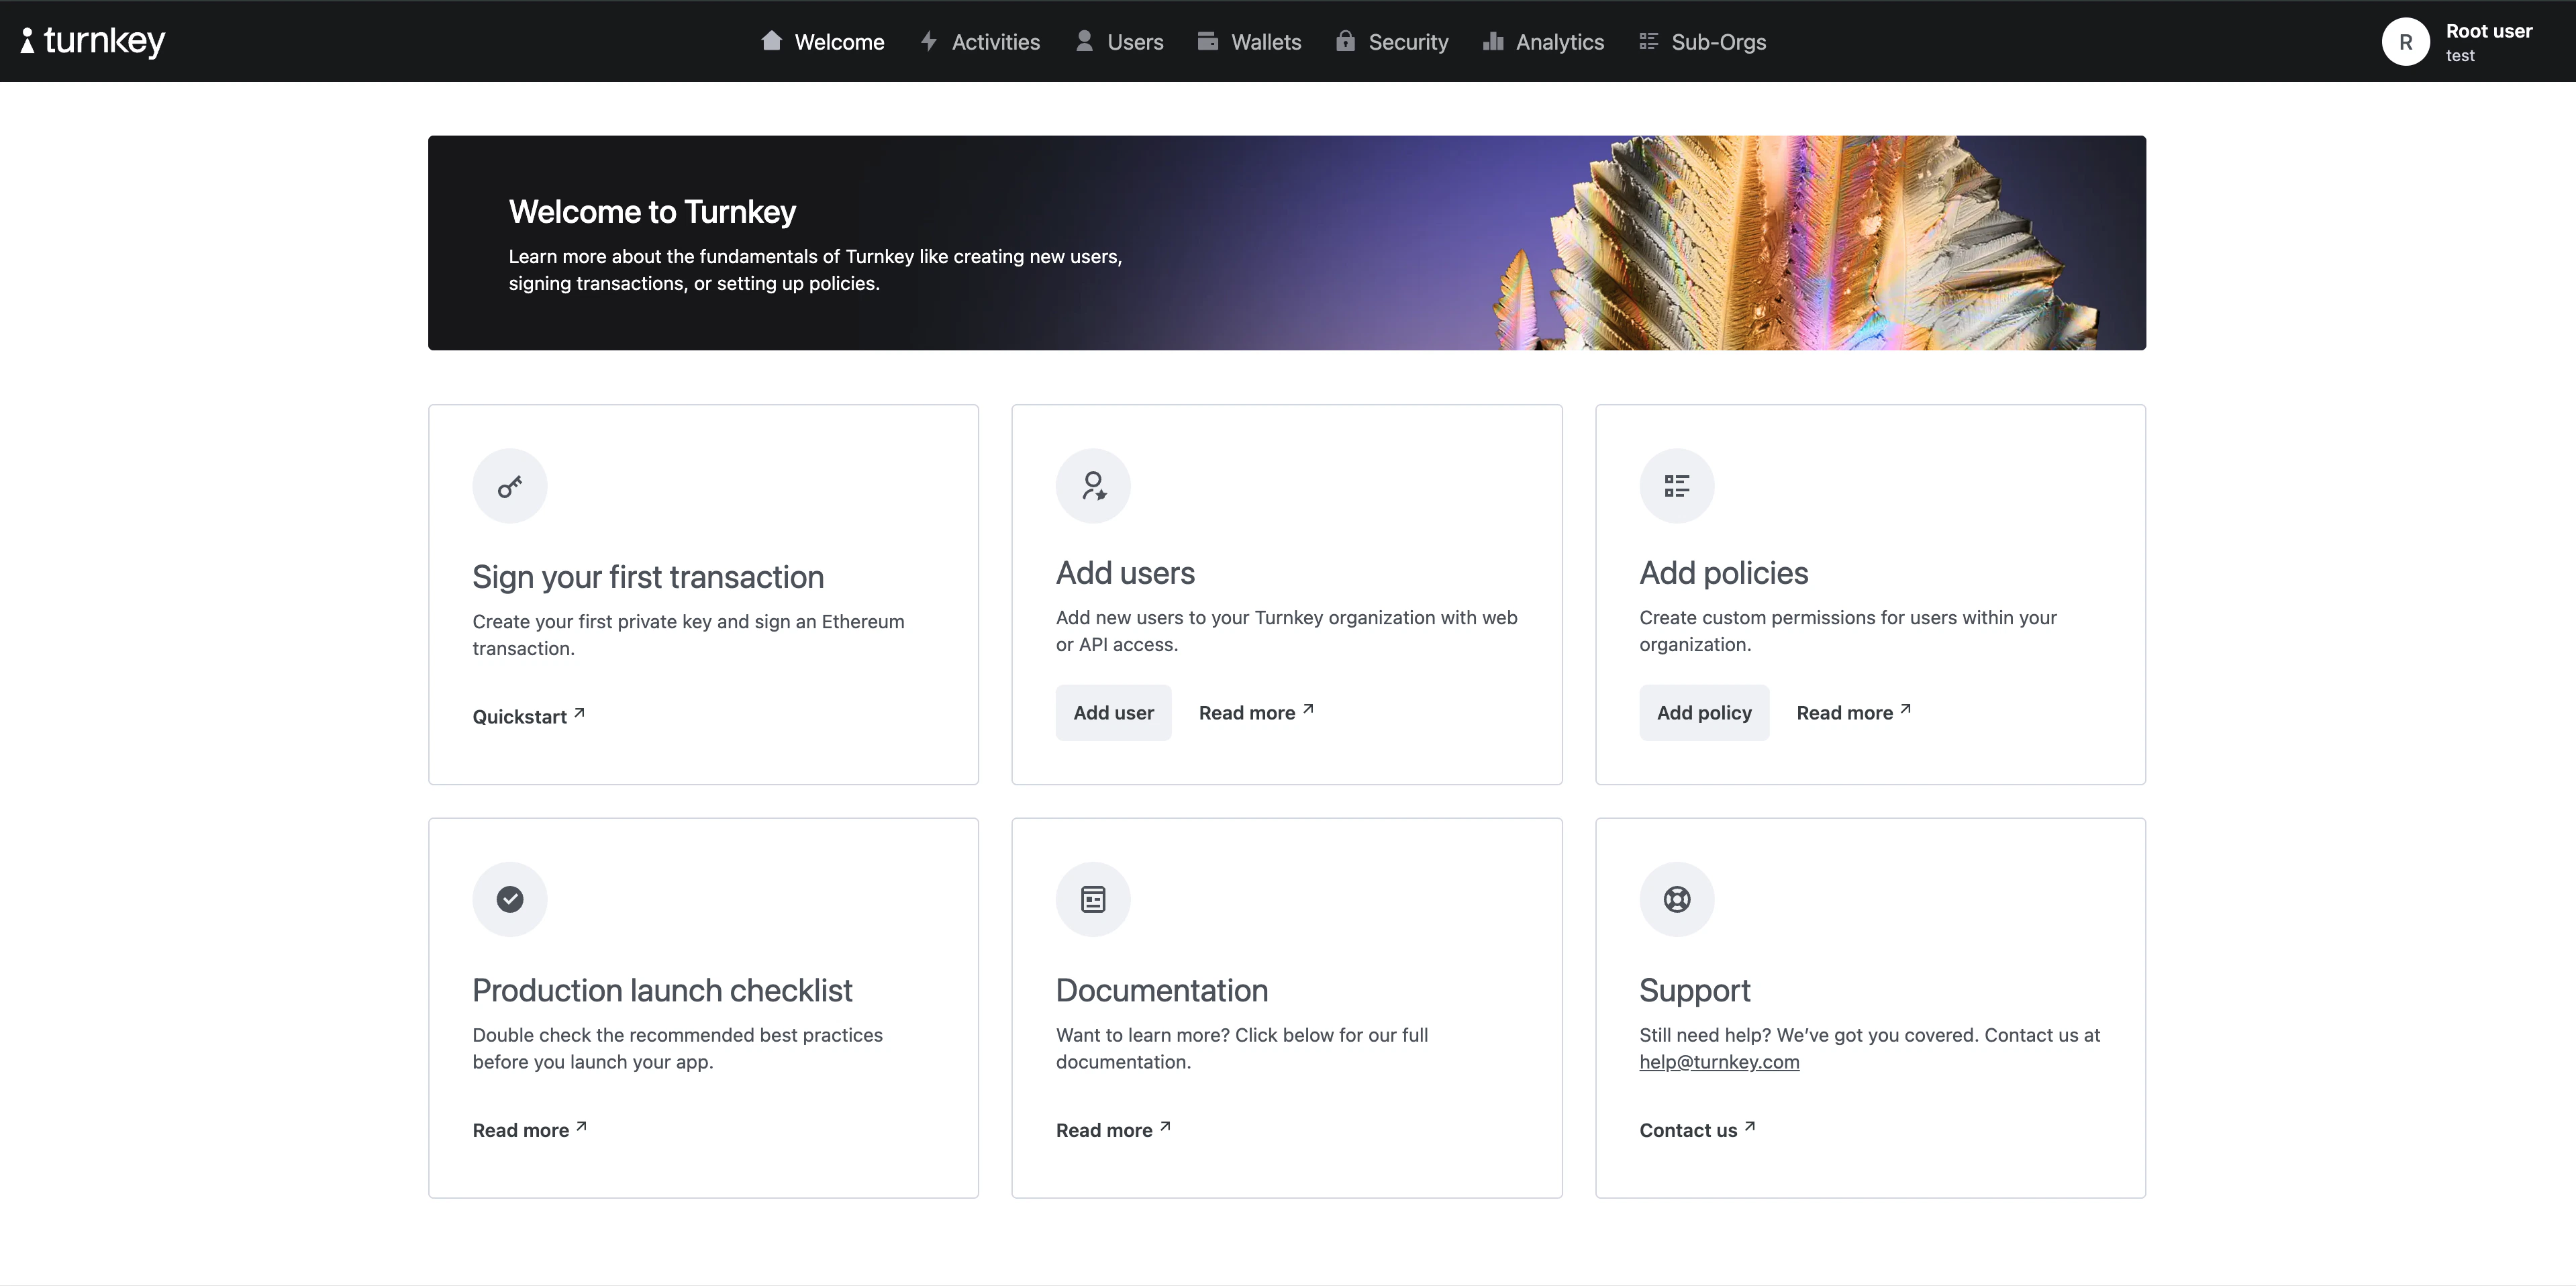Image resolution: width=2576 pixels, height=1286 pixels.
Task: Select the Activities lightning bolt icon
Action: pyautogui.click(x=929, y=41)
